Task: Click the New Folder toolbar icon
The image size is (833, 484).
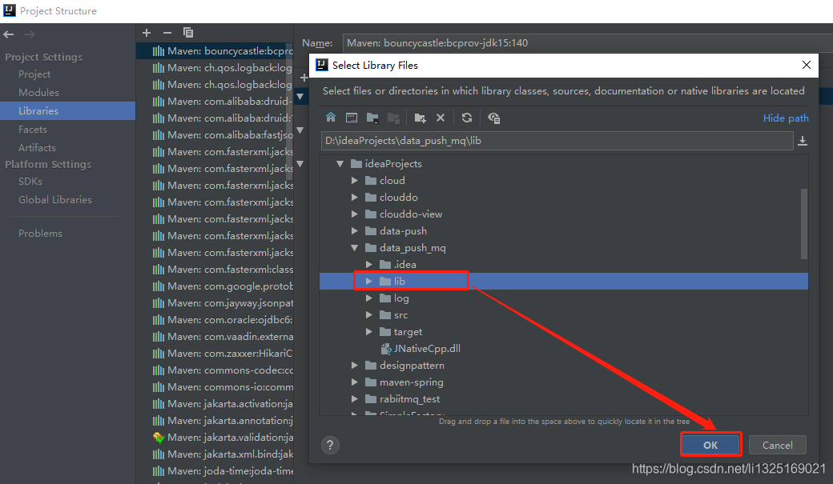Action: point(420,118)
